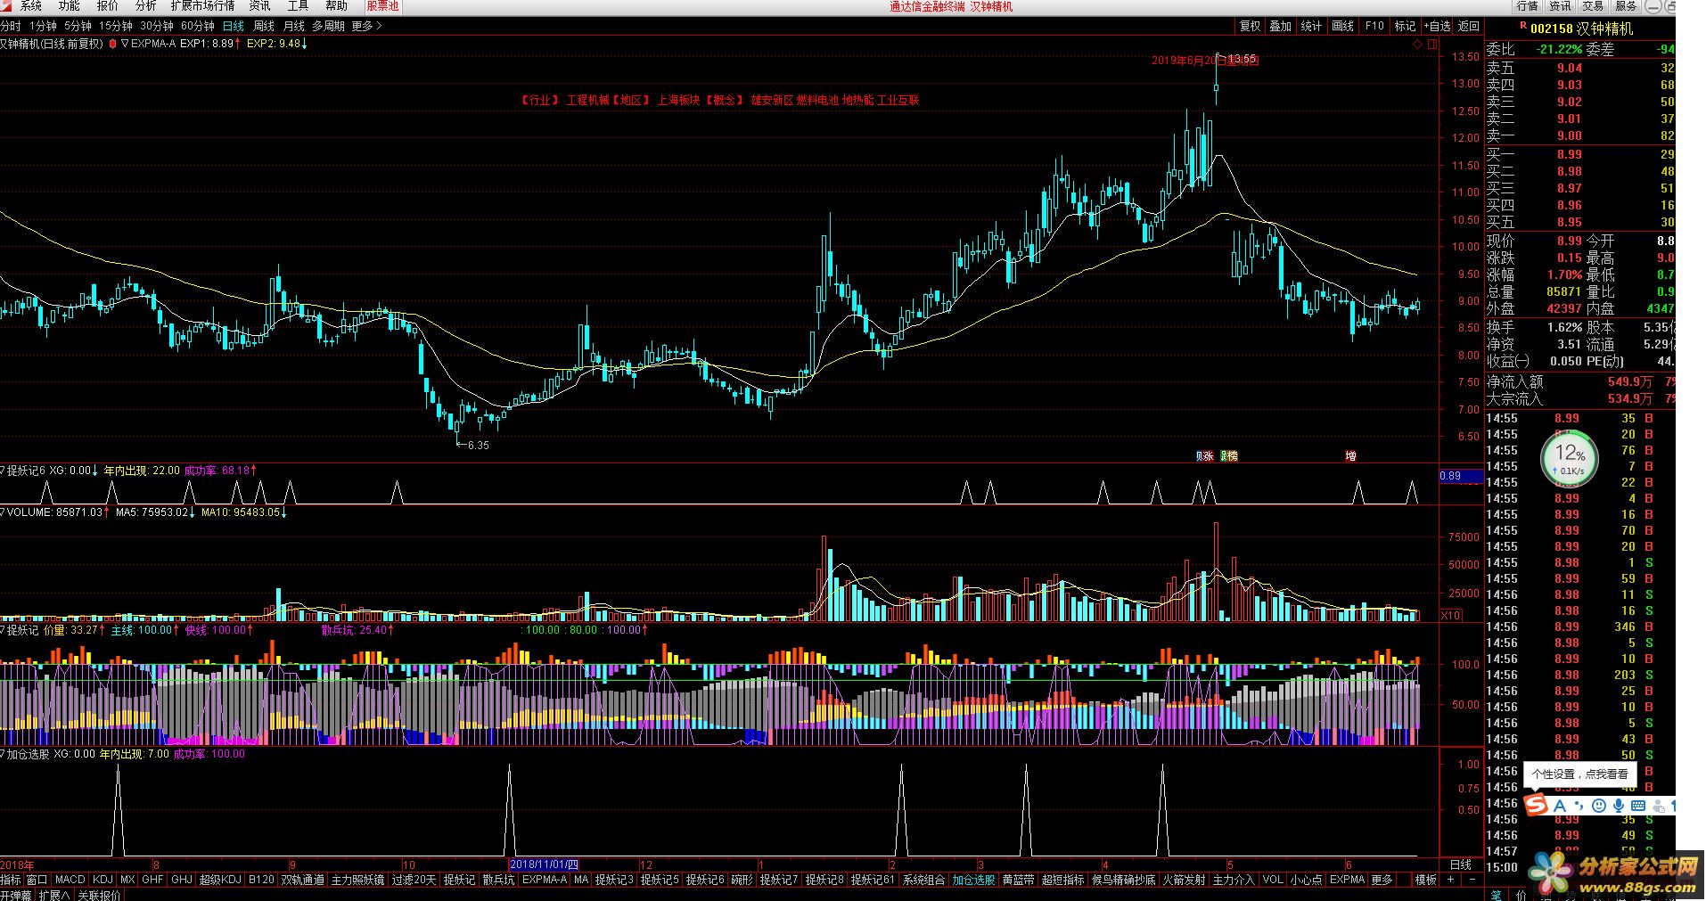Screen dimensions: 1706x901
Task: Click the 画线 drawing button
Action: coord(1343,26)
